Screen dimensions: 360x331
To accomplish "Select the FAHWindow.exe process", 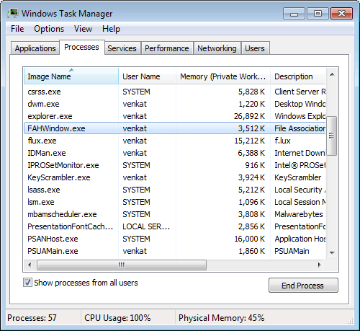I will pos(175,128).
